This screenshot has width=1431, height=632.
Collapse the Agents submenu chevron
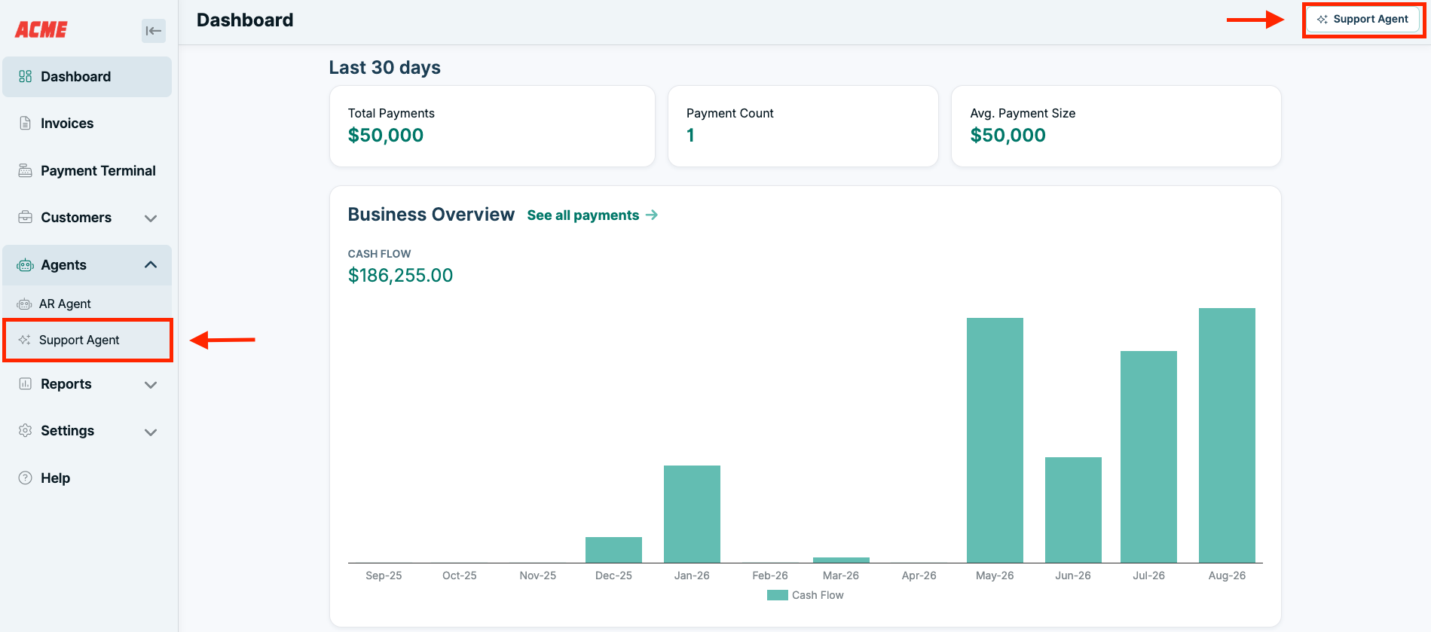[151, 264]
